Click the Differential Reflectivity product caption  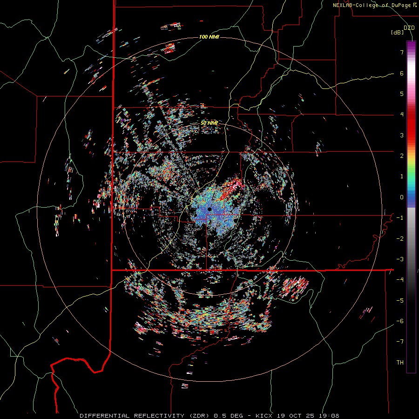[x=209, y=416]
